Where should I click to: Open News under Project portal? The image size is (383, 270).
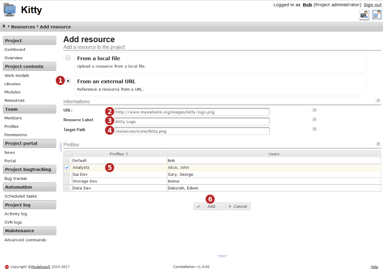tap(10, 152)
